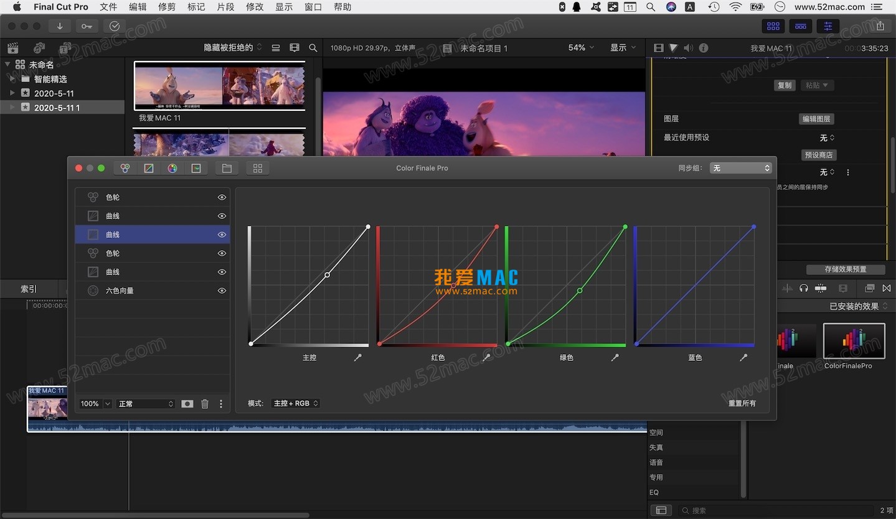Toggle eye of 曲线 layer just above 六色向量
Screen dimensions: 896x519
coord(222,272)
